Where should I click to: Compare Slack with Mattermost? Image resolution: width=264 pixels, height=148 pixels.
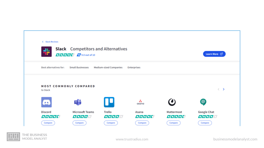point(174,123)
